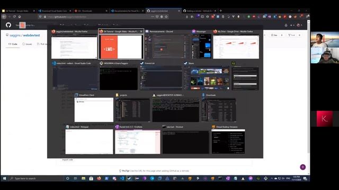Open the Fork button on GitHub
Viewport: 339px width, 190px height.
pos(292,35)
